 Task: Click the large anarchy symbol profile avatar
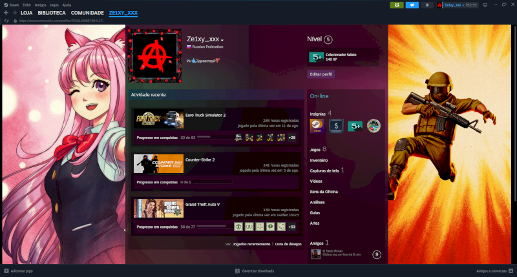tap(154, 56)
